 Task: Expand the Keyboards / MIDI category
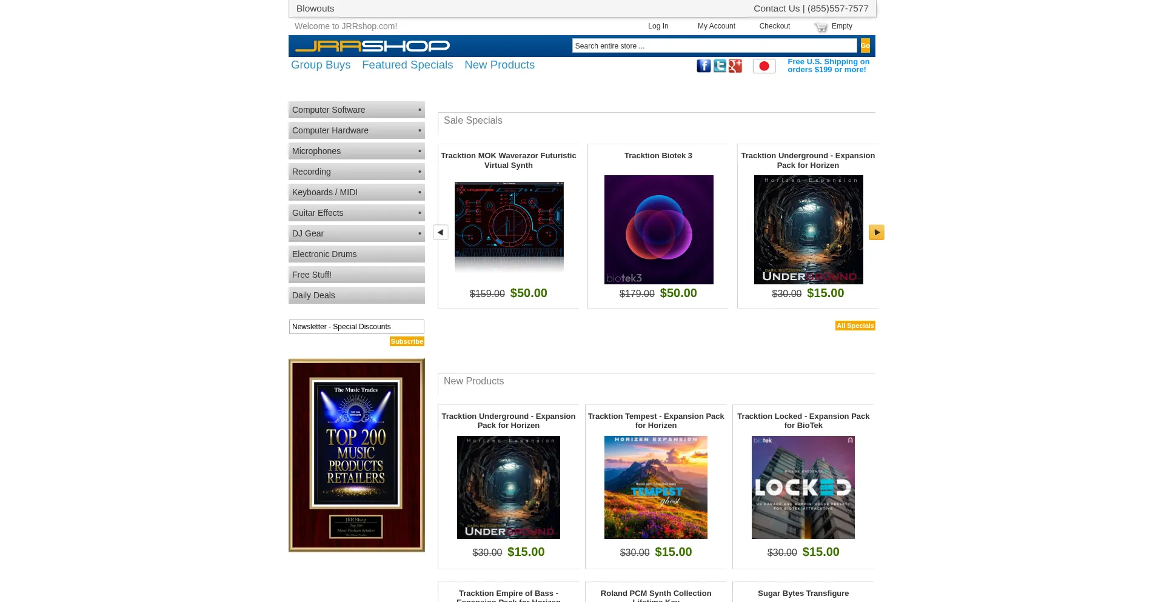(x=356, y=192)
